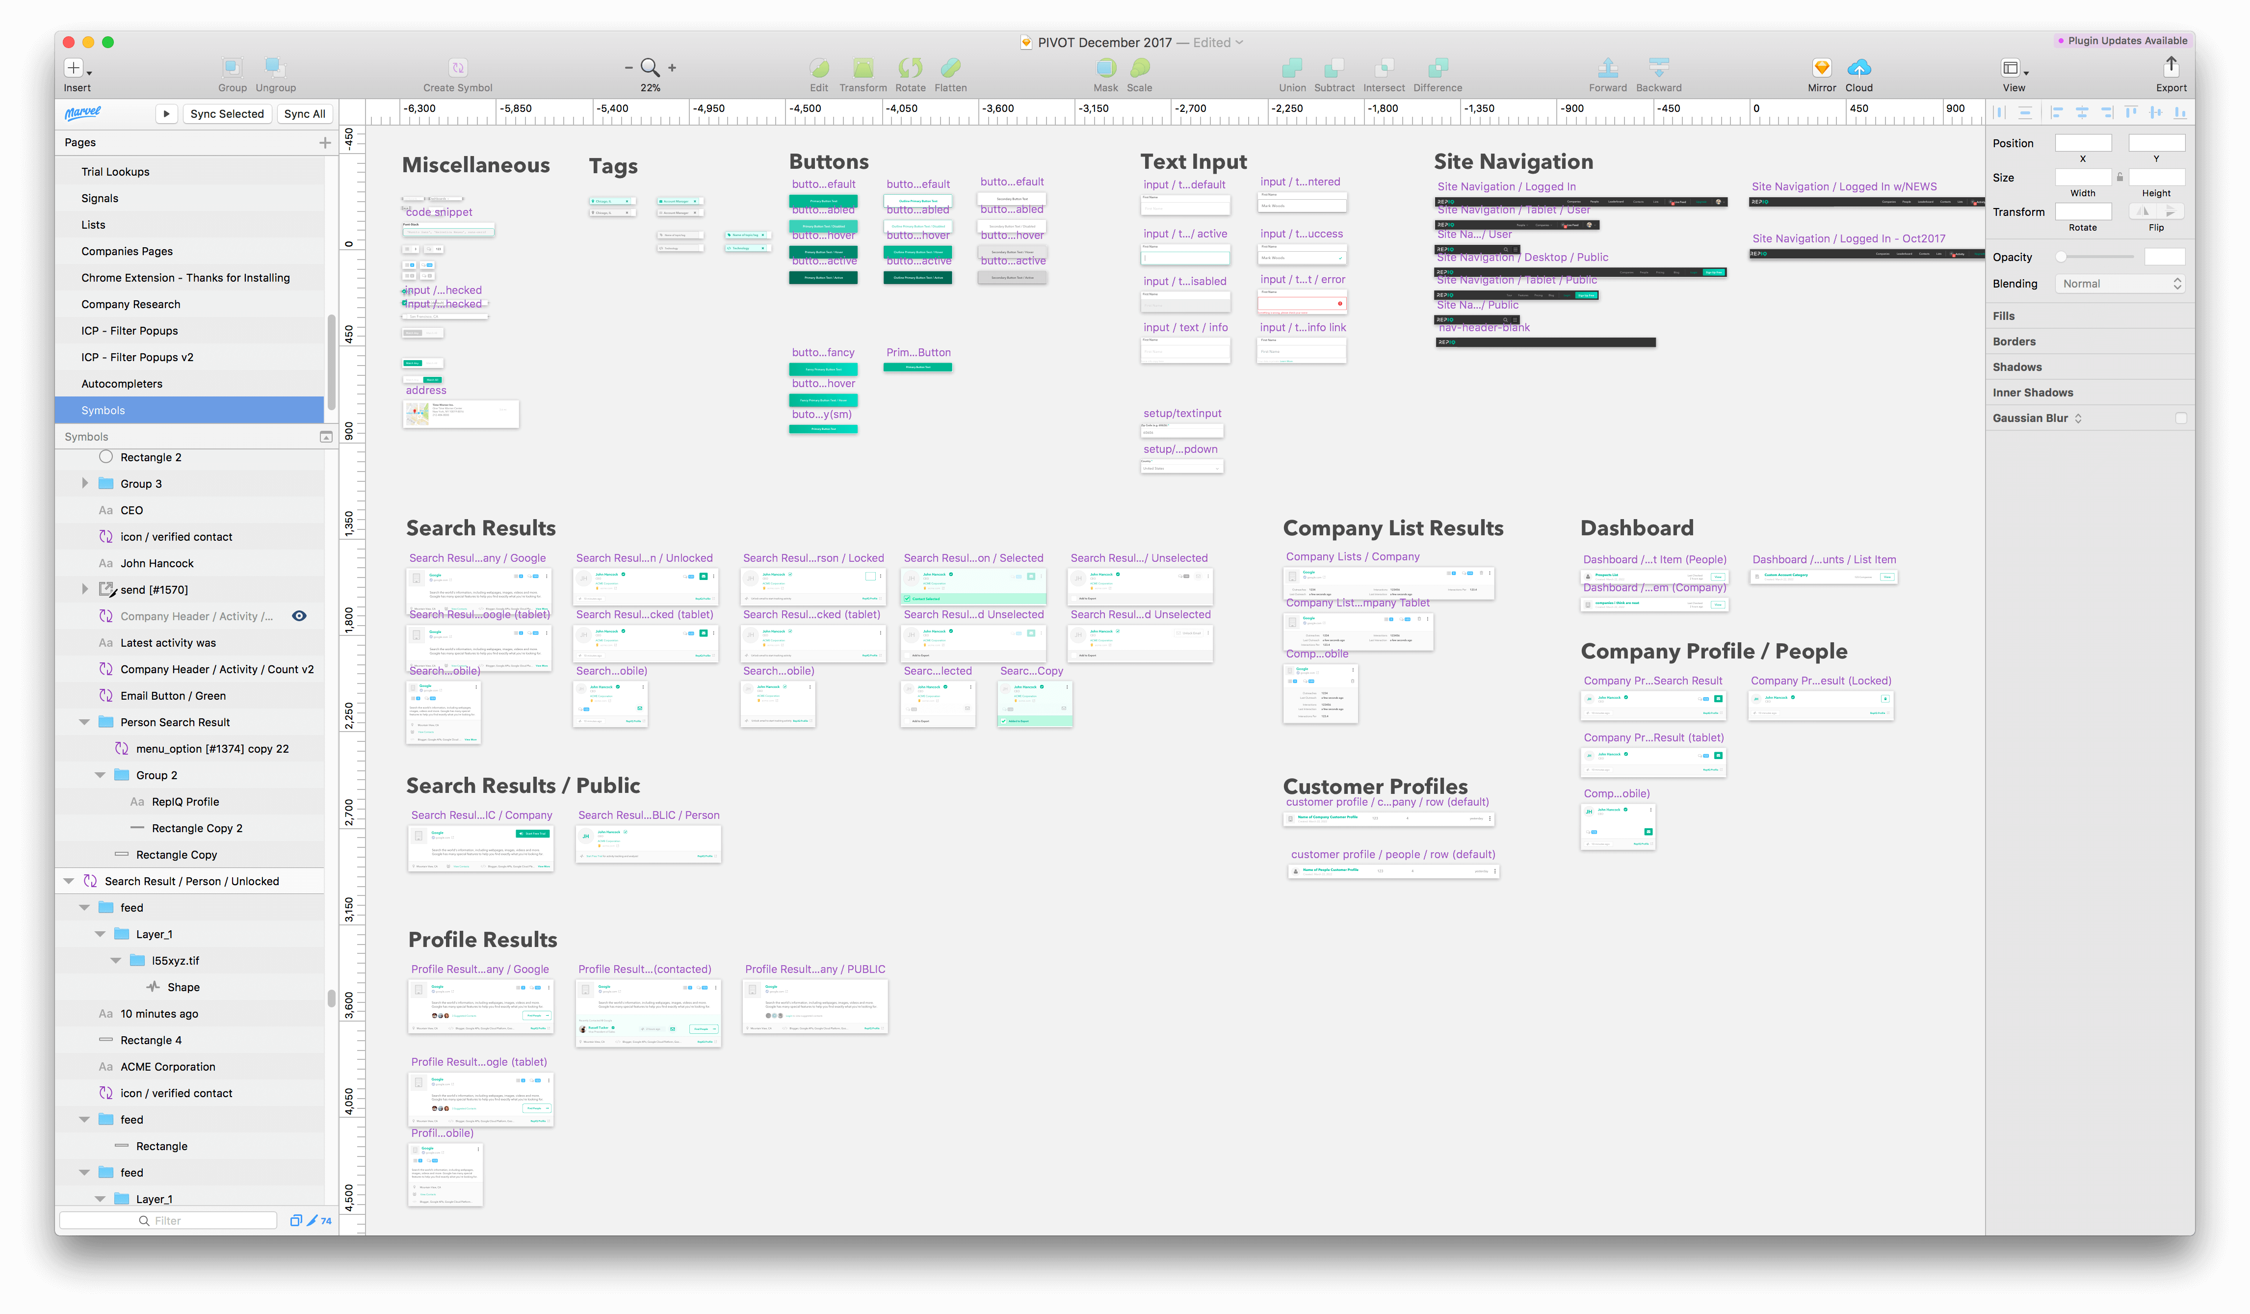
Task: Select the Autocompleters page
Action: 121,384
